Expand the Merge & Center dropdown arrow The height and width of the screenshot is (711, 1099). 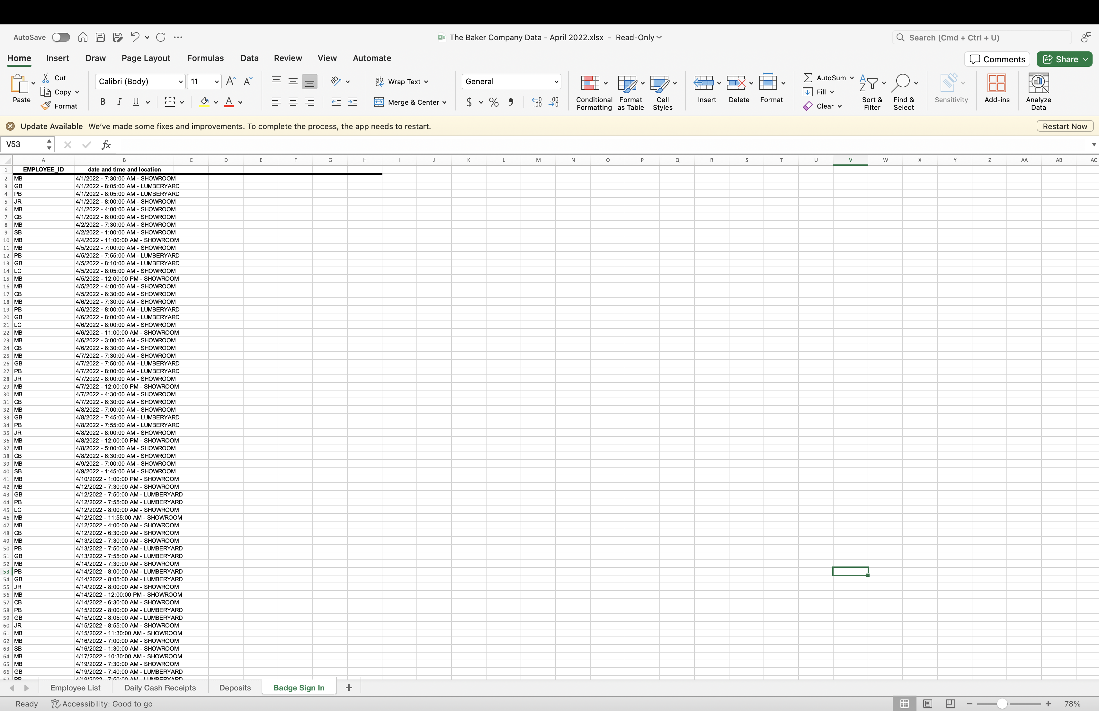pyautogui.click(x=444, y=102)
